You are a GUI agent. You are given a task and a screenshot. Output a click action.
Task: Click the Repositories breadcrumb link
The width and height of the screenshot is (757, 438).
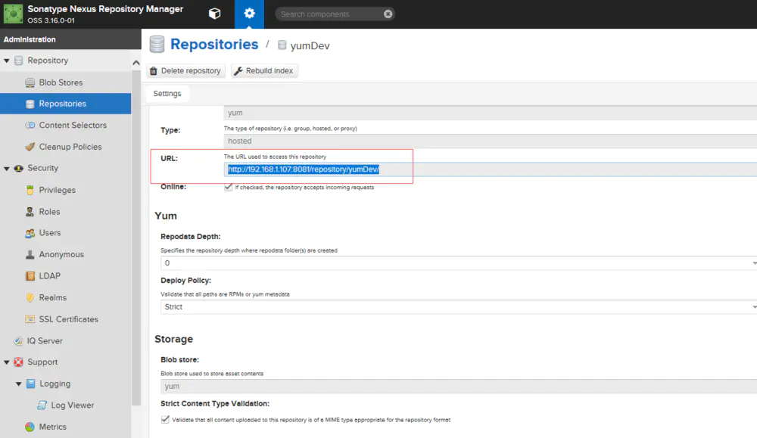tap(214, 45)
